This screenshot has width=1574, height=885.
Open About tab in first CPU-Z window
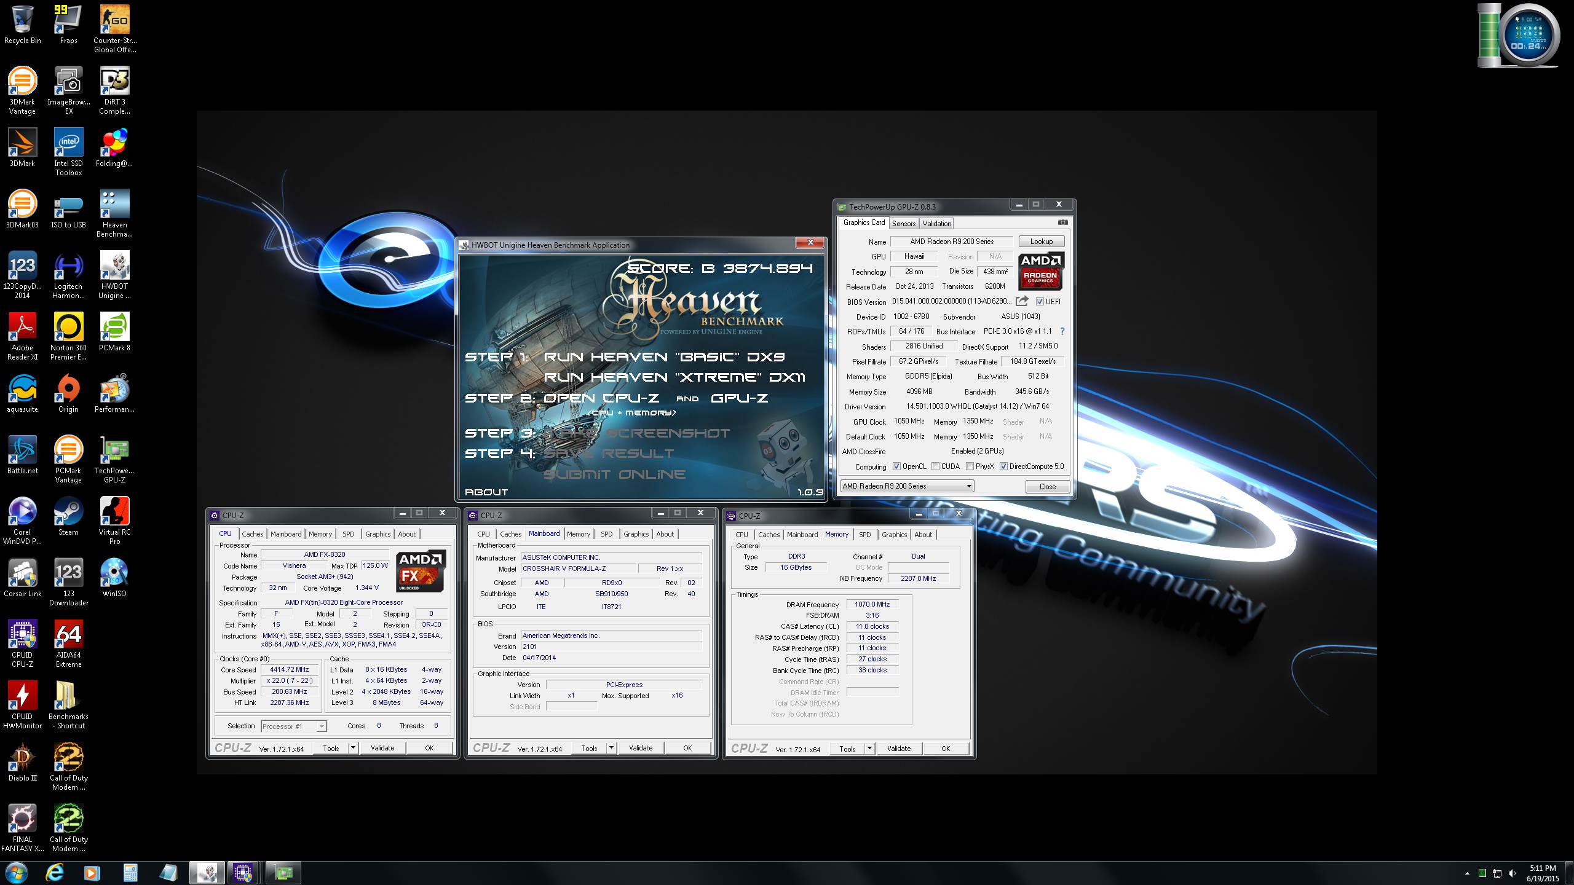(406, 534)
